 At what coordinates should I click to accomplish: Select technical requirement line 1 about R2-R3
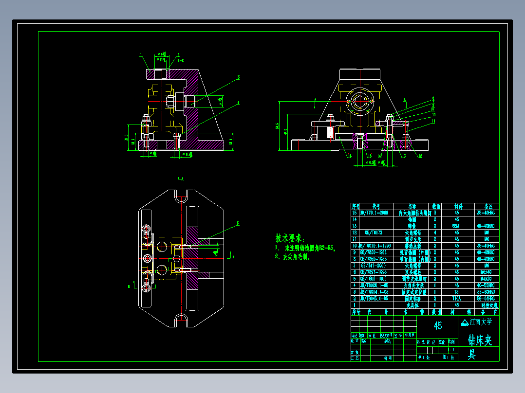pos(305,248)
